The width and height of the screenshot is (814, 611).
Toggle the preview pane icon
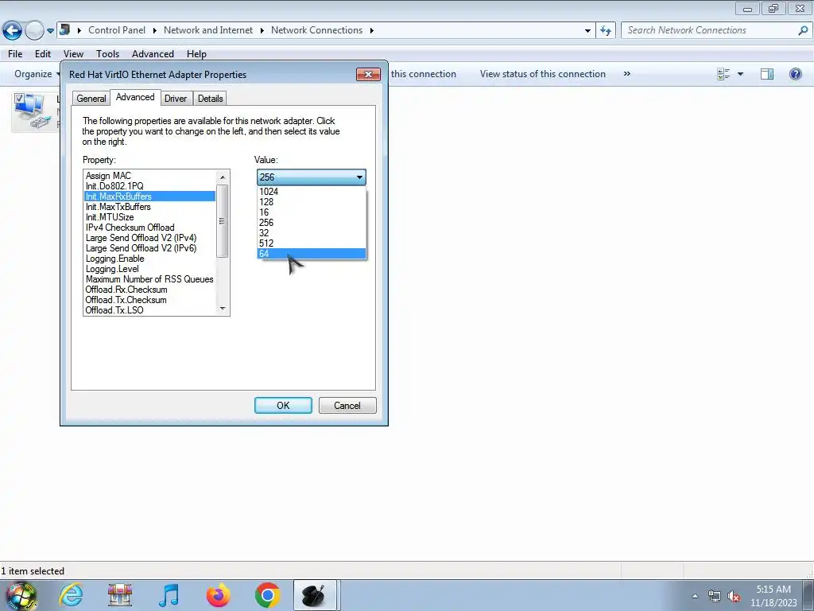[767, 74]
